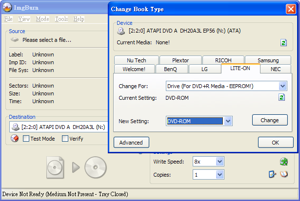Switch to the Samsung tab
The width and height of the screenshot is (300, 201).
[268, 60]
